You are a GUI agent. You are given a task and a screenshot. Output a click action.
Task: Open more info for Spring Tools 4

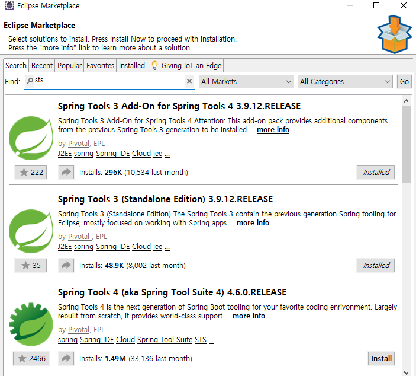(x=249, y=316)
